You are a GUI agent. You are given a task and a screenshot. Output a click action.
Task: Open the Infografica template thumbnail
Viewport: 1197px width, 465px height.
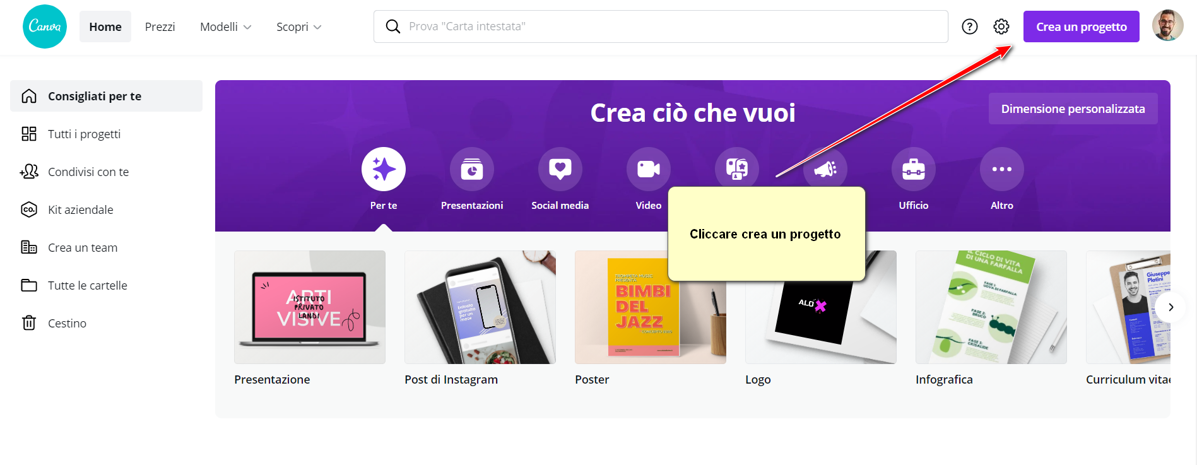coord(991,307)
